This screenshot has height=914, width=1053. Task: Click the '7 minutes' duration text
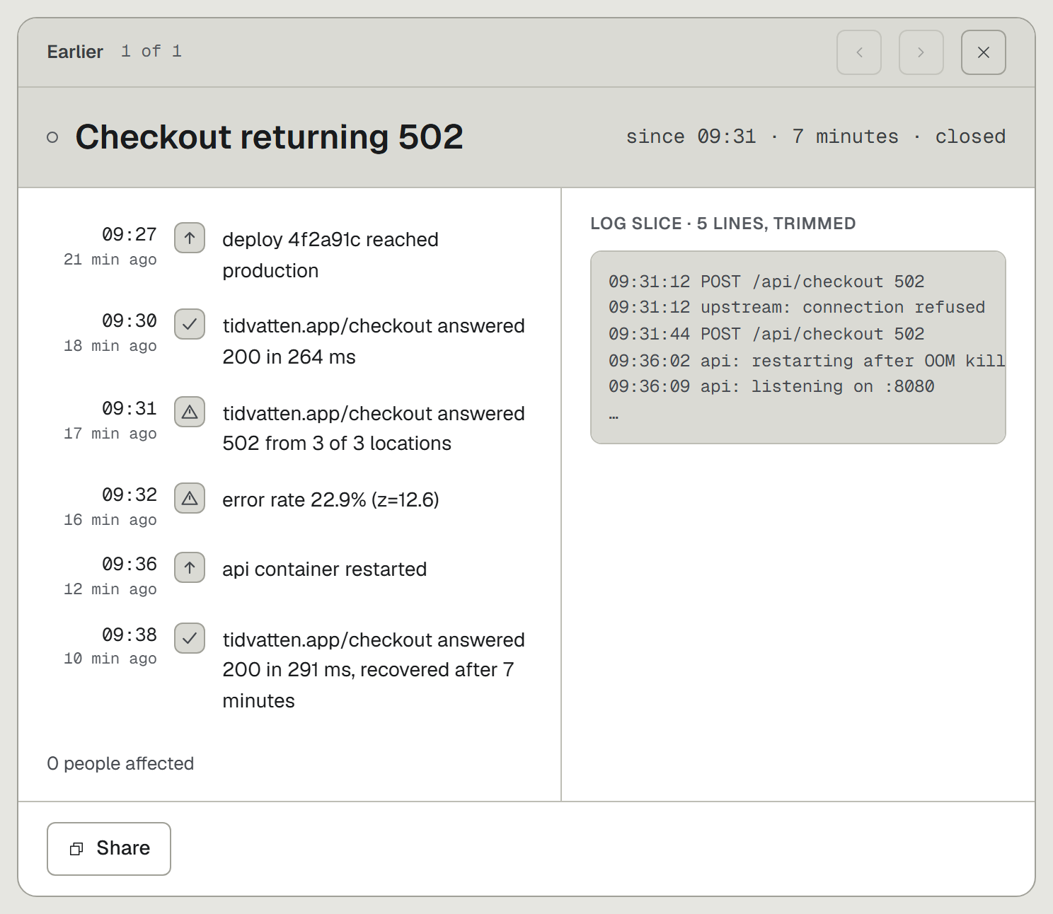846,137
